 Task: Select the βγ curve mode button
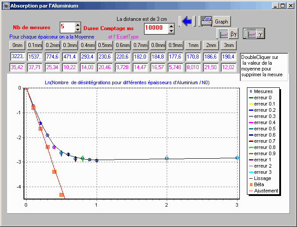pos(228,34)
